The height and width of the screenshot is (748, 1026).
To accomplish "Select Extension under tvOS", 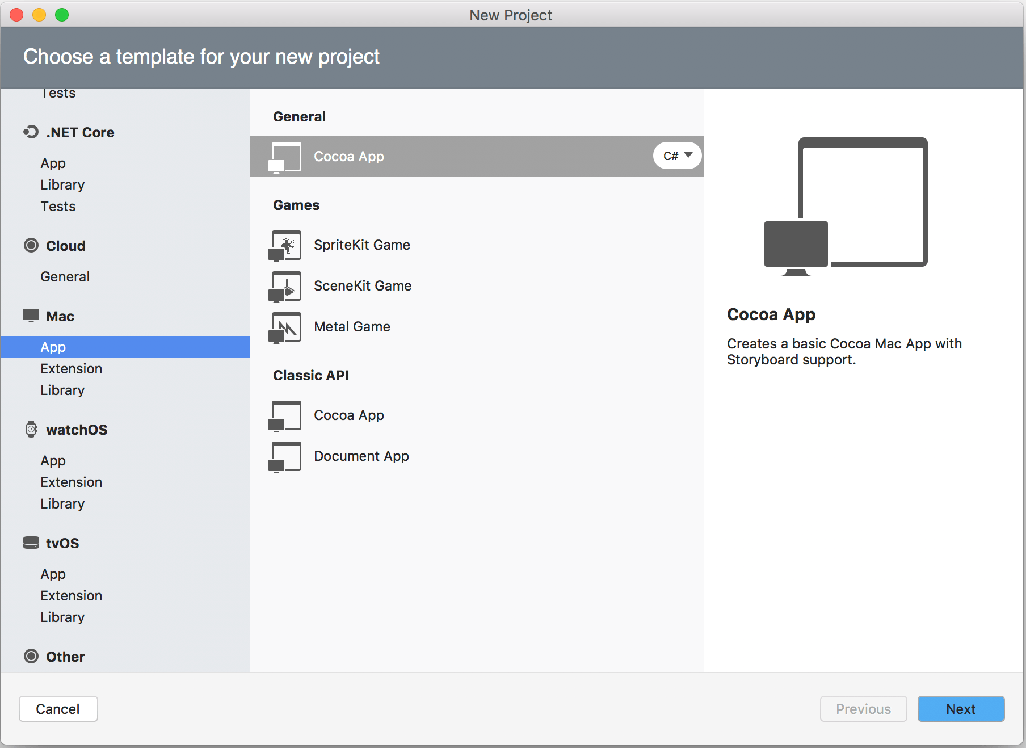I will pyautogui.click(x=125, y=596).
